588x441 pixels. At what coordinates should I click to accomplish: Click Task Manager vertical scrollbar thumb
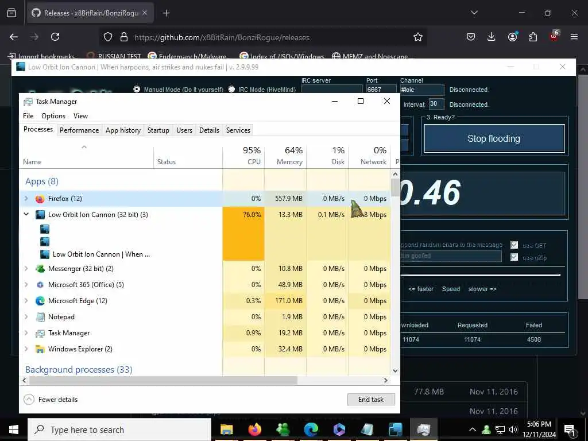point(395,187)
